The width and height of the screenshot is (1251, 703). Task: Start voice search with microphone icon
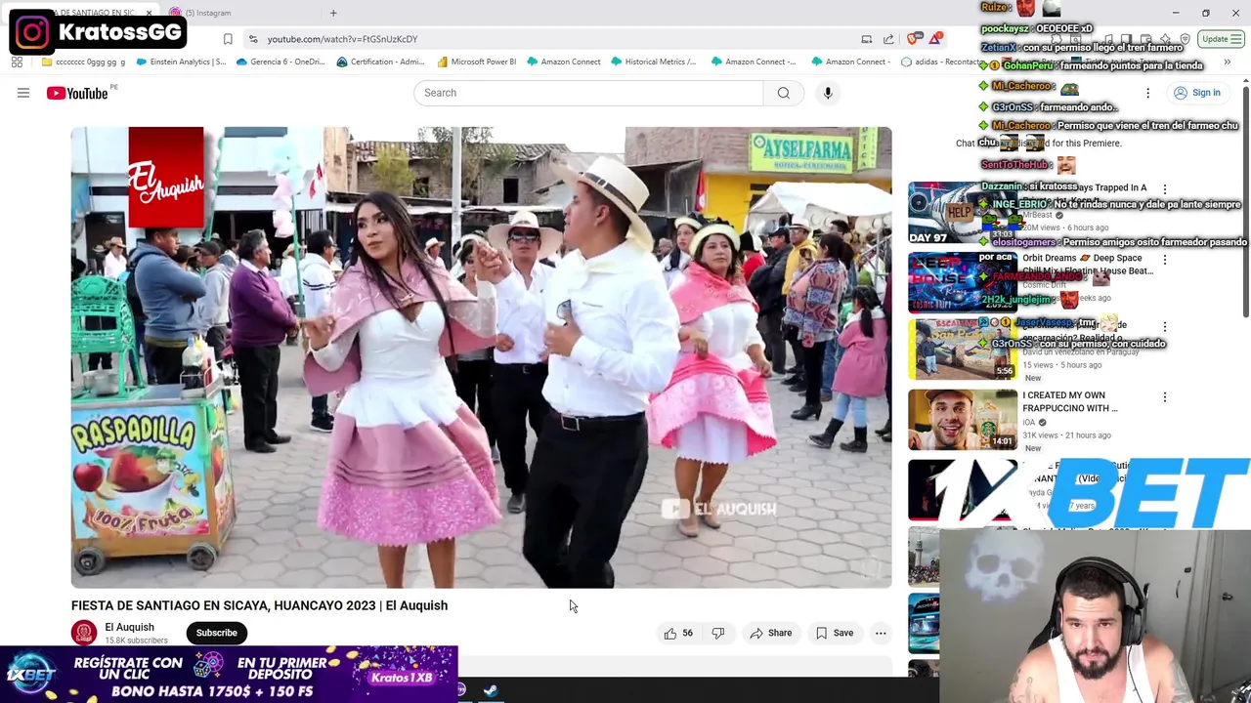(x=828, y=93)
